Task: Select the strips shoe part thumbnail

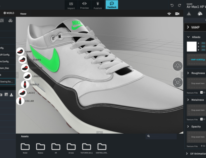Action: [22, 60]
